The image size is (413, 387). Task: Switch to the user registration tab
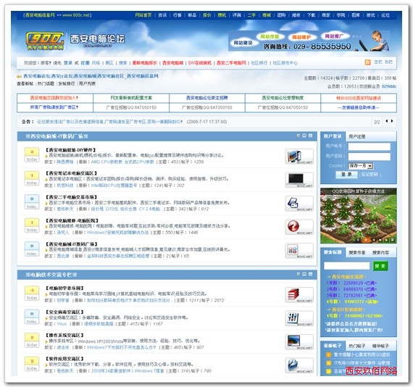357,136
